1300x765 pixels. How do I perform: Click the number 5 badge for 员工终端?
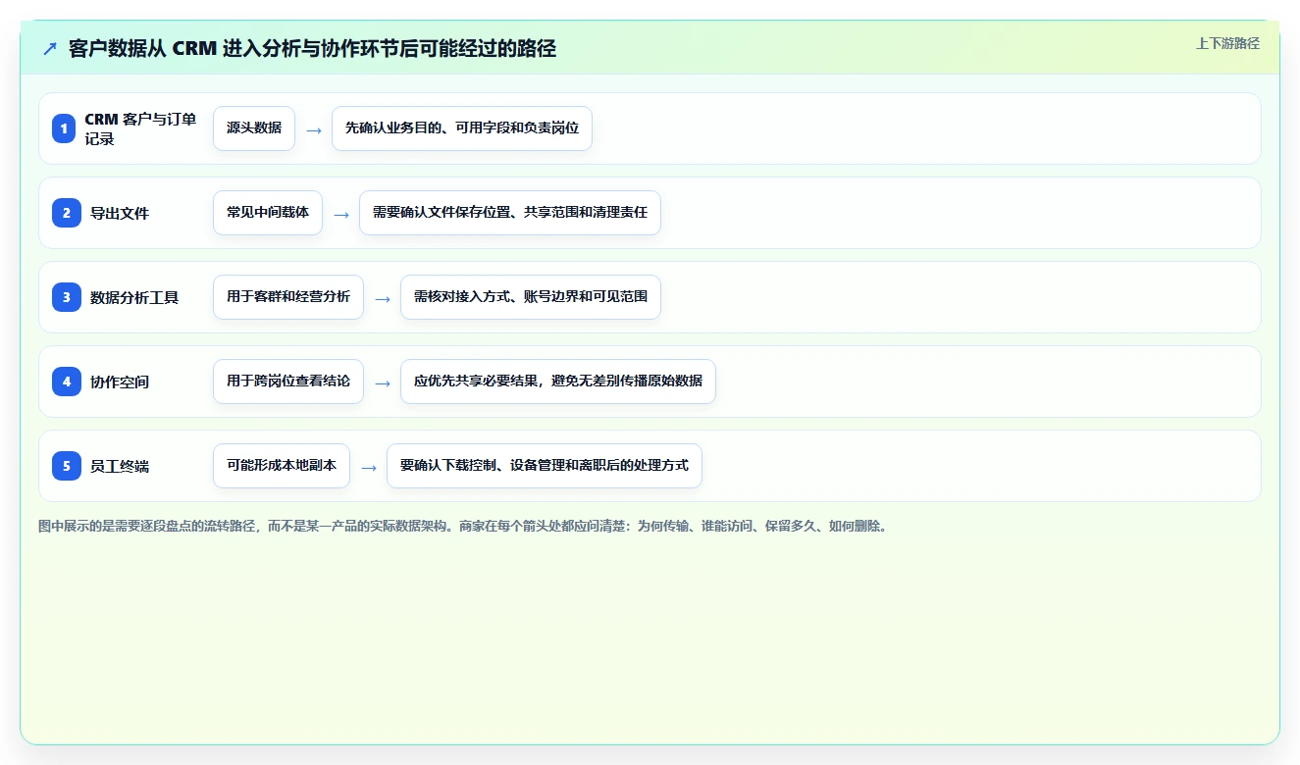pyautogui.click(x=67, y=466)
